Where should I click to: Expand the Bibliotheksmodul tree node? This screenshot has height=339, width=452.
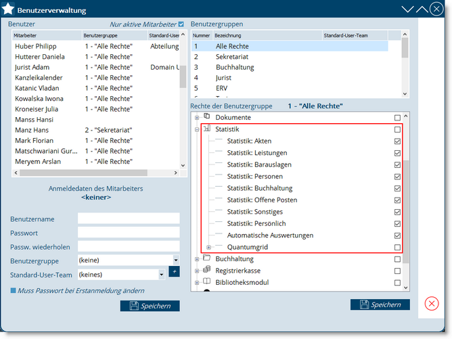click(x=197, y=283)
